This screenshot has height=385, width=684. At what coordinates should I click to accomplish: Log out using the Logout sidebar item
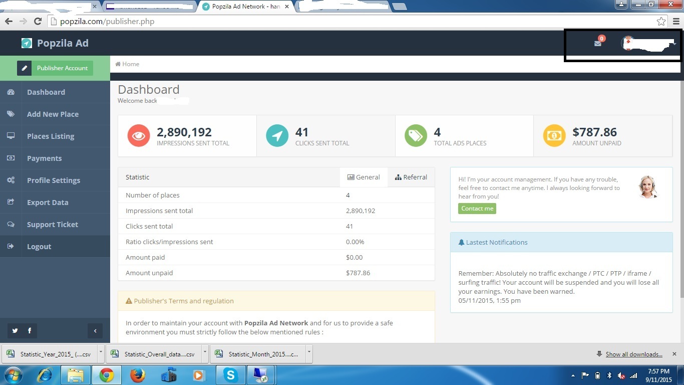[x=55, y=247]
